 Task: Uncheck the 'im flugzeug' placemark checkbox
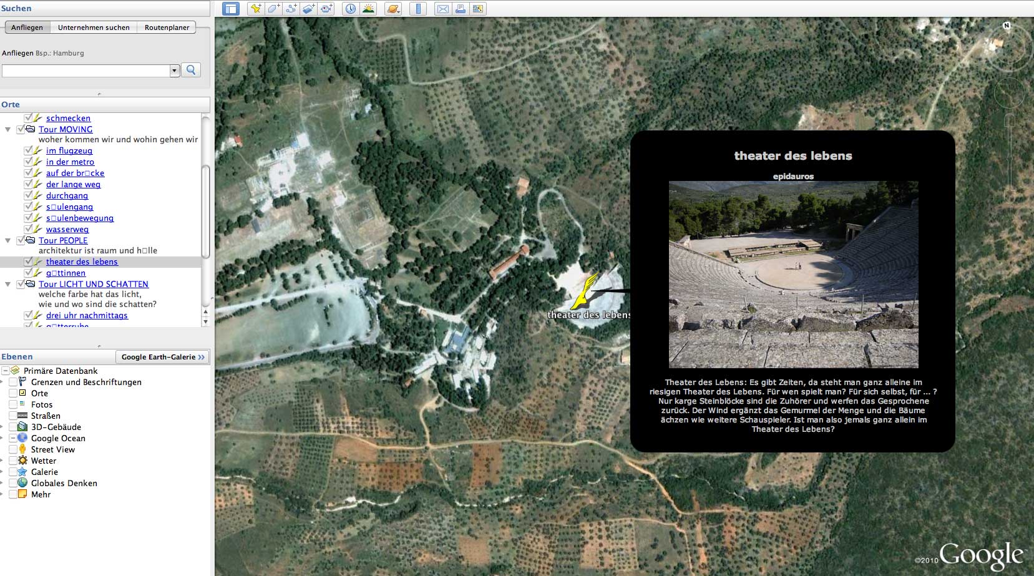pyautogui.click(x=28, y=150)
